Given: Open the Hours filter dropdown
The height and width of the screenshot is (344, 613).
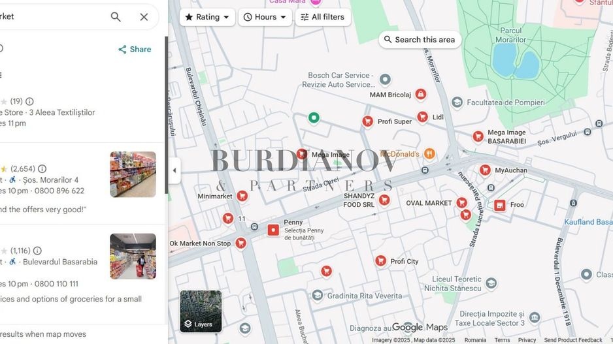Looking at the screenshot, I should pyautogui.click(x=265, y=17).
